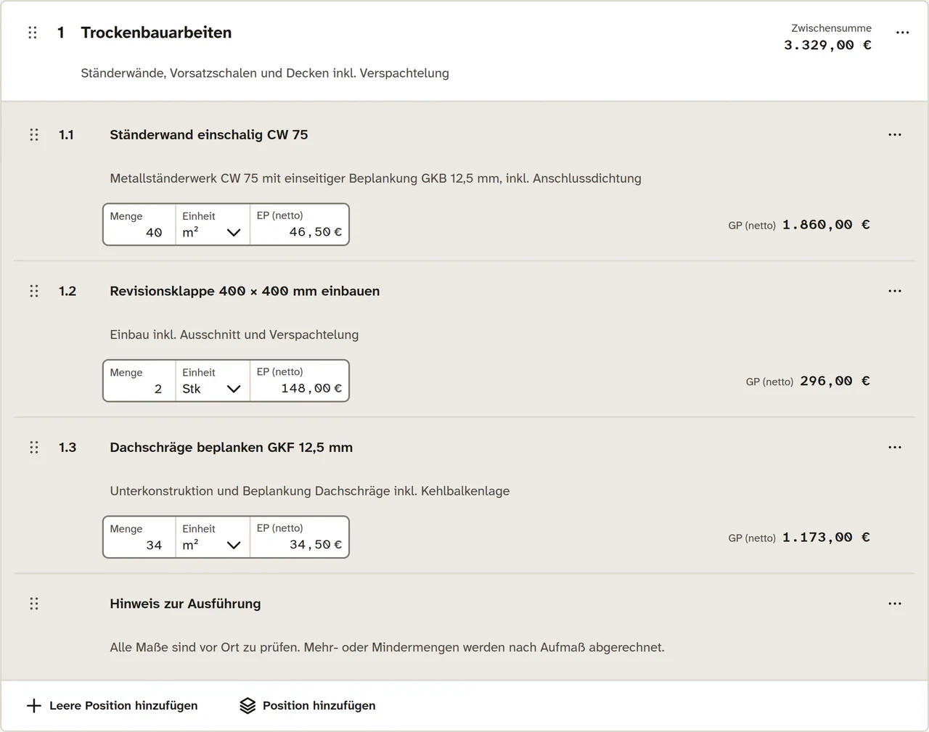Click the Zwischensumme value 3.329,00 €

(828, 45)
